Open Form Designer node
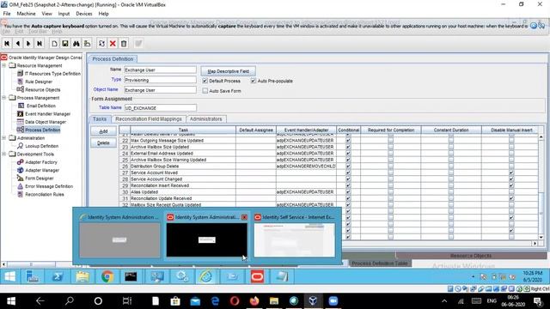Image resolution: width=550 pixels, height=309 pixels. click(x=40, y=179)
